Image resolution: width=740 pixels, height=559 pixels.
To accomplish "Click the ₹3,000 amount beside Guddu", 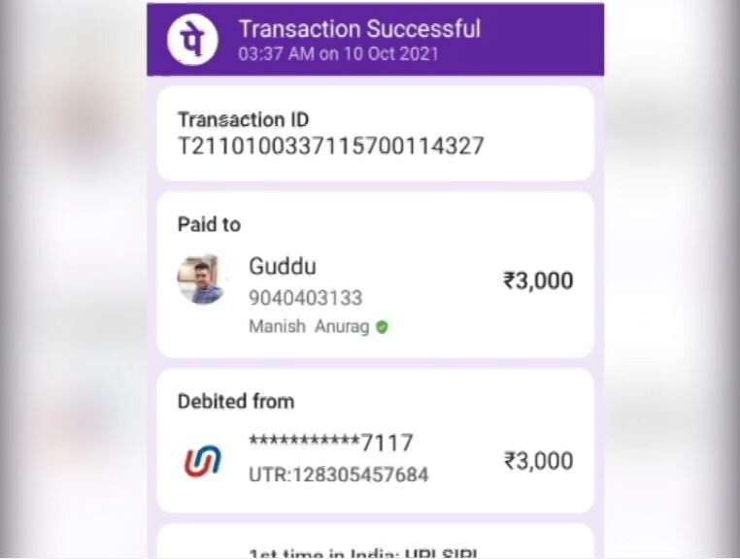I will pyautogui.click(x=538, y=280).
